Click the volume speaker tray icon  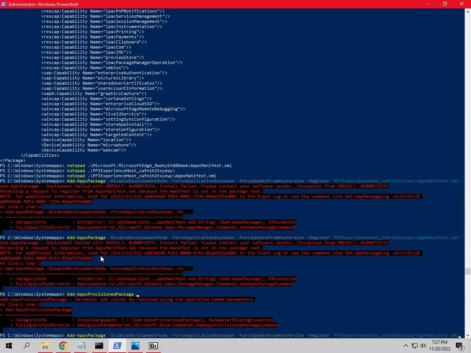(423, 346)
